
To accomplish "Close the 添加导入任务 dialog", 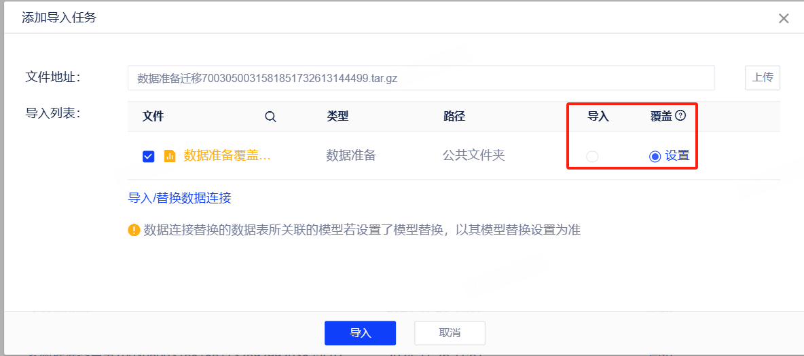I will pos(784,18).
